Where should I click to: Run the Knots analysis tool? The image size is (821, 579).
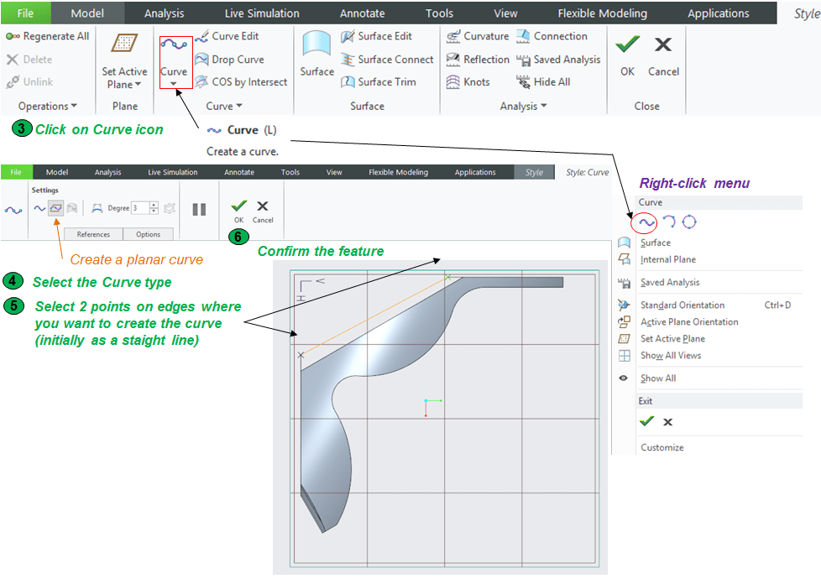coord(453,82)
